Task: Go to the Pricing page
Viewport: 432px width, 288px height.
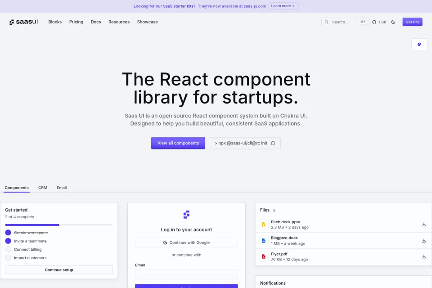Action: point(76,22)
